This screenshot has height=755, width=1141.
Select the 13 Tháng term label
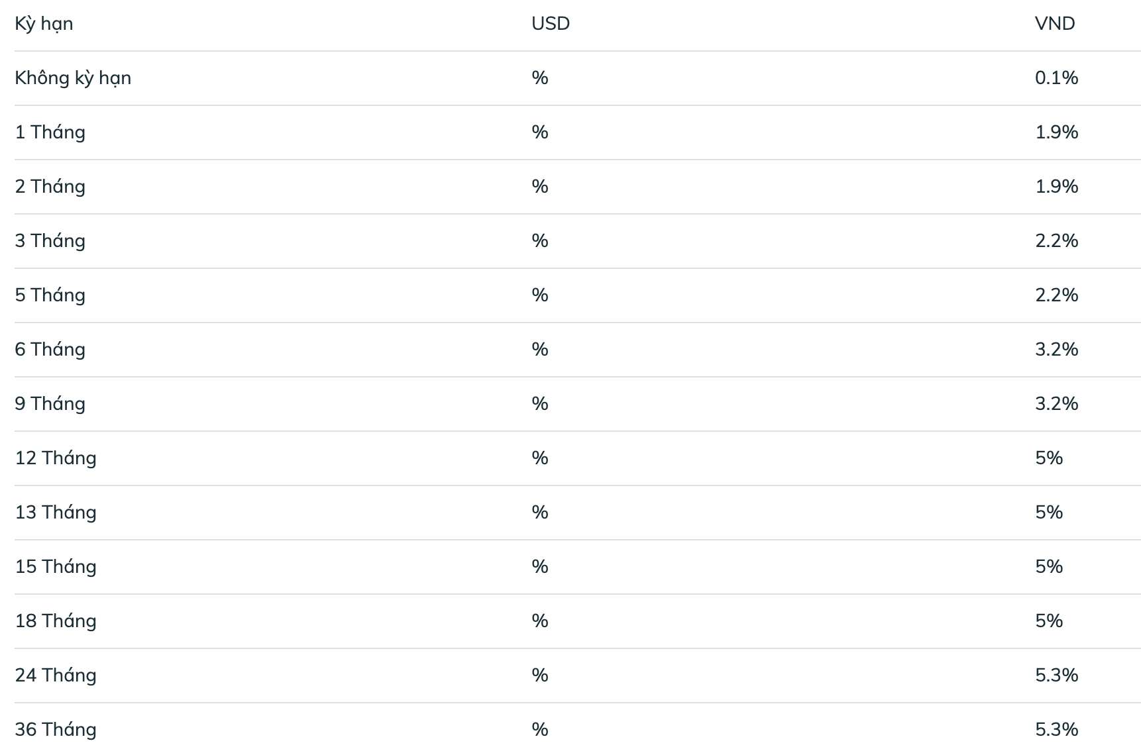(56, 513)
